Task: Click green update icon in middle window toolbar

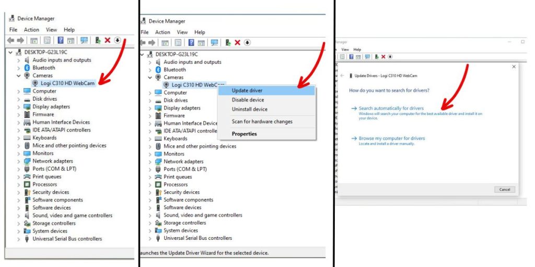Action: click(228, 43)
